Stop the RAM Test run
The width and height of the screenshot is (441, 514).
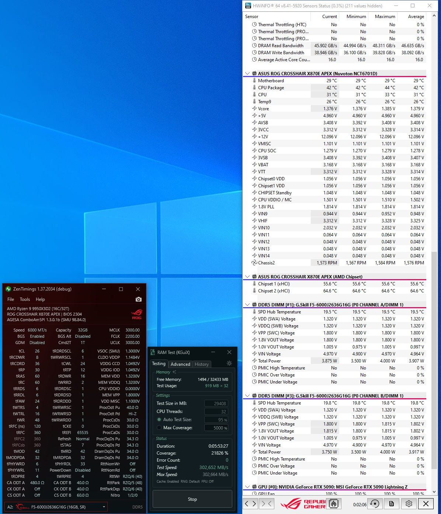click(192, 499)
